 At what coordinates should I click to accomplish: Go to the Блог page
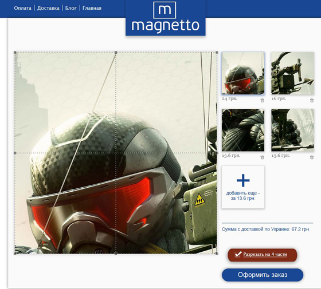(71, 8)
